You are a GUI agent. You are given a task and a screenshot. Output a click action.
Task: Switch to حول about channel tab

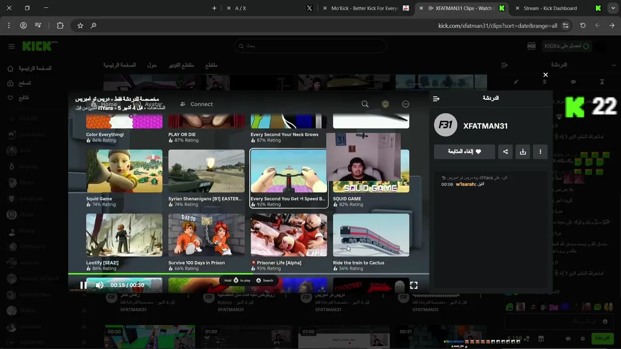(152, 65)
